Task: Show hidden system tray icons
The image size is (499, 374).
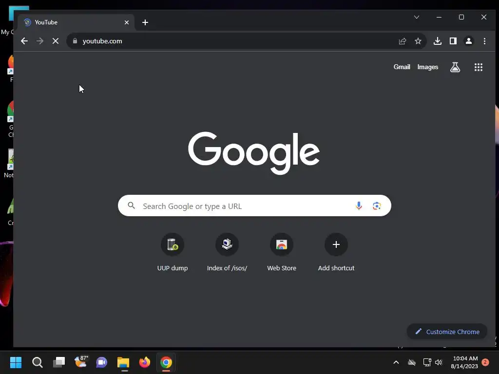Action: (396, 362)
